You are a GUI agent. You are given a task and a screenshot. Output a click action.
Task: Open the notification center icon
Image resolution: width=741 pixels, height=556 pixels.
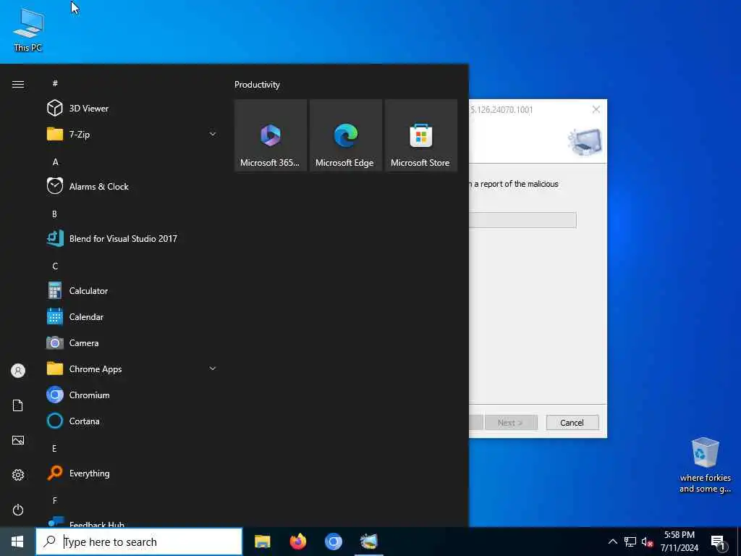pos(719,543)
